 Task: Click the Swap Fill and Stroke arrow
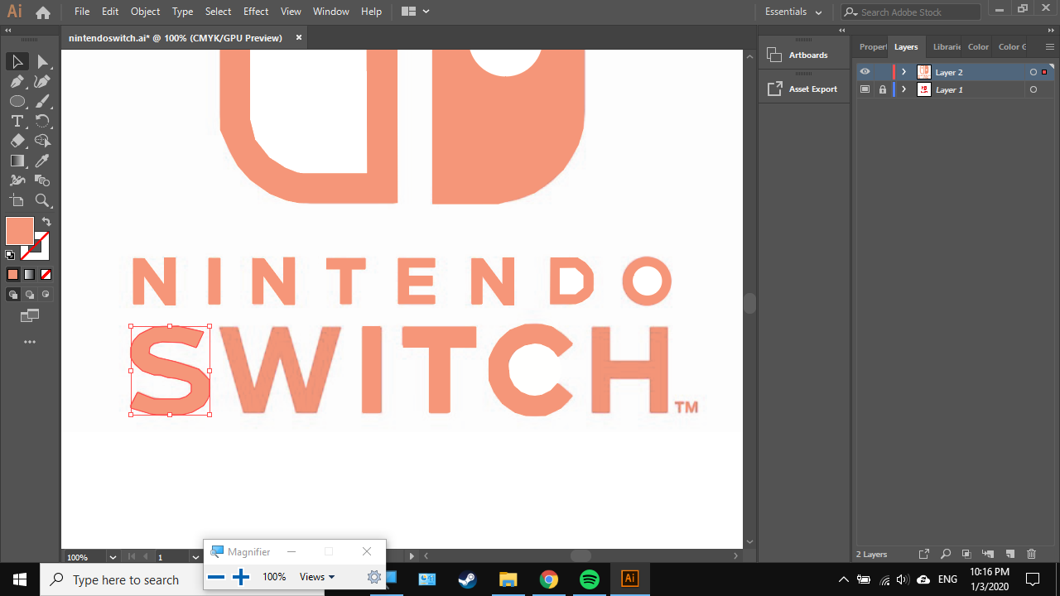[x=46, y=222]
